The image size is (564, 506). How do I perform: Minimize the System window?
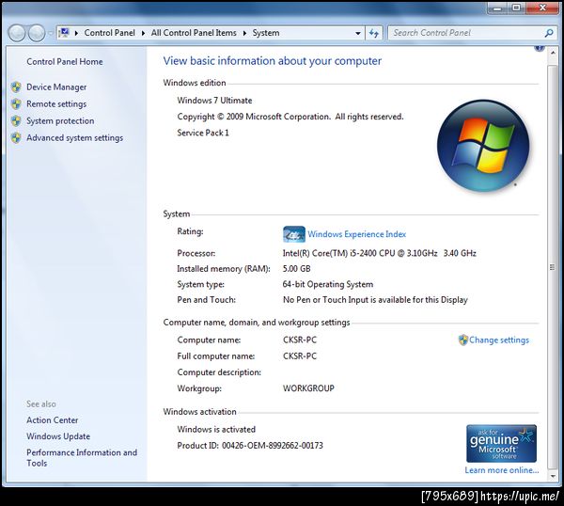[x=498, y=8]
